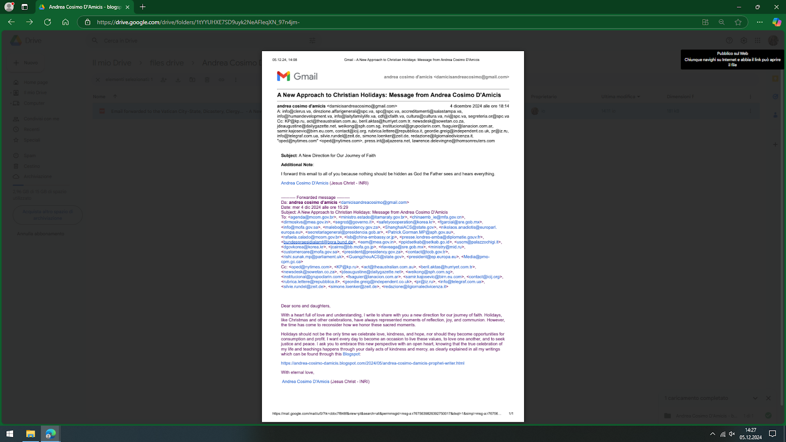The image size is (786, 442).
Task: Open Google Keep in side panel
Action: click(x=775, y=79)
